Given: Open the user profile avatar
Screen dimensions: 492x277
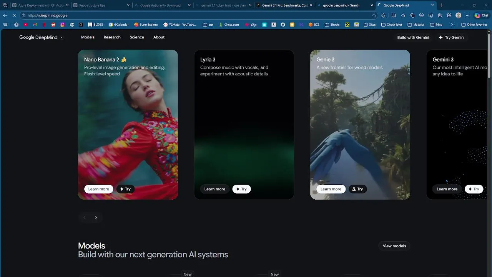Looking at the screenshot, I should [458, 15].
